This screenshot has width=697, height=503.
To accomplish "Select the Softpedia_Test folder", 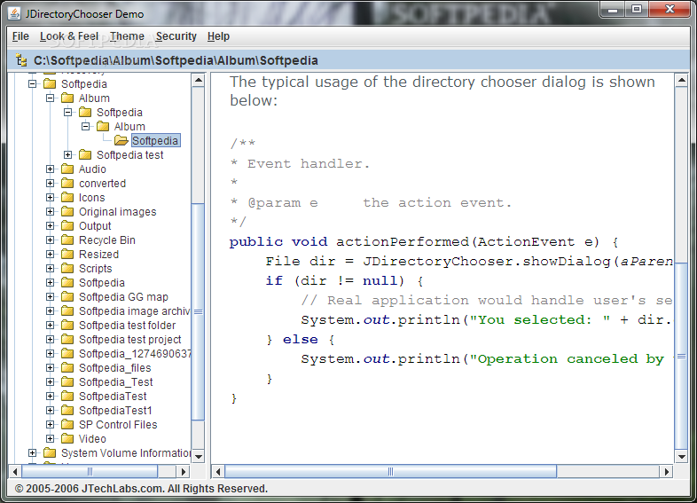I will point(115,382).
